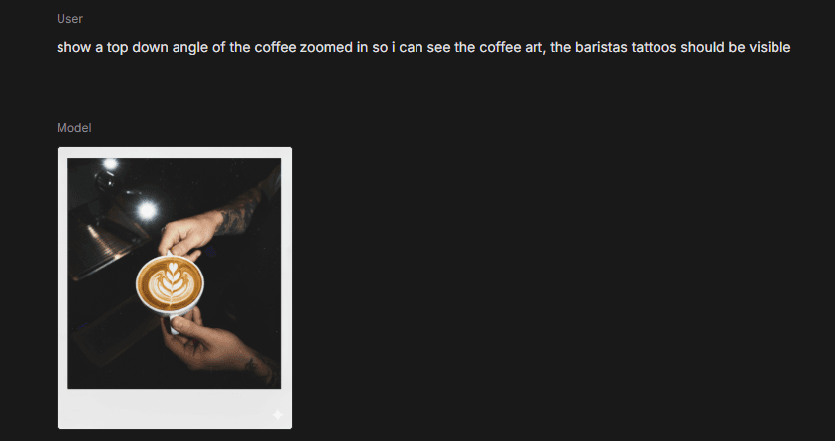Click the word "tattoos" in the prompt
This screenshot has height=441, width=835.
pyautogui.click(x=654, y=47)
